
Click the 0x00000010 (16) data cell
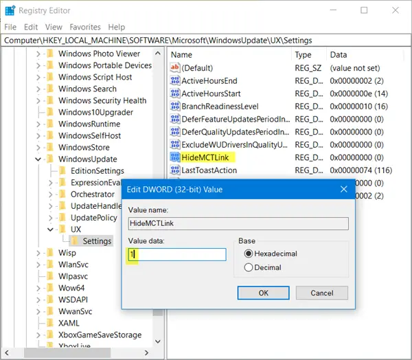[359, 106]
